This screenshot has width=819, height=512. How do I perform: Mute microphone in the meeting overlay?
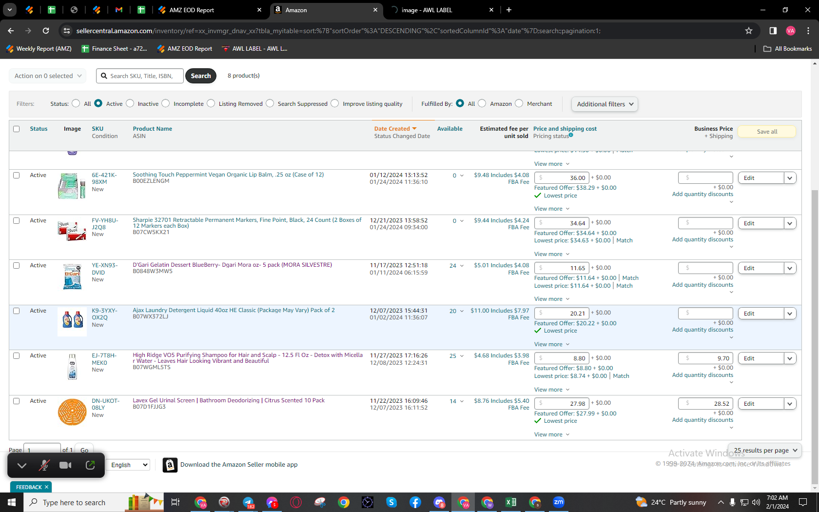[44, 465]
